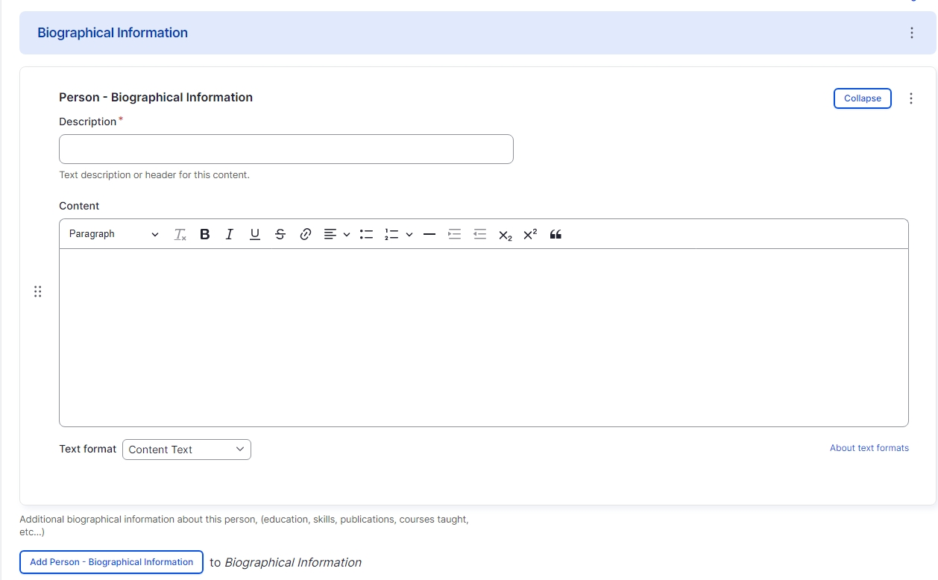Open the Biographical Information header options menu

point(912,33)
